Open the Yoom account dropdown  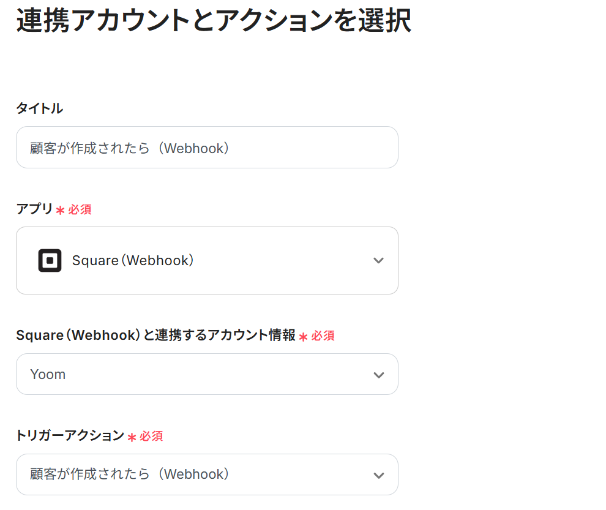pyautogui.click(x=207, y=374)
